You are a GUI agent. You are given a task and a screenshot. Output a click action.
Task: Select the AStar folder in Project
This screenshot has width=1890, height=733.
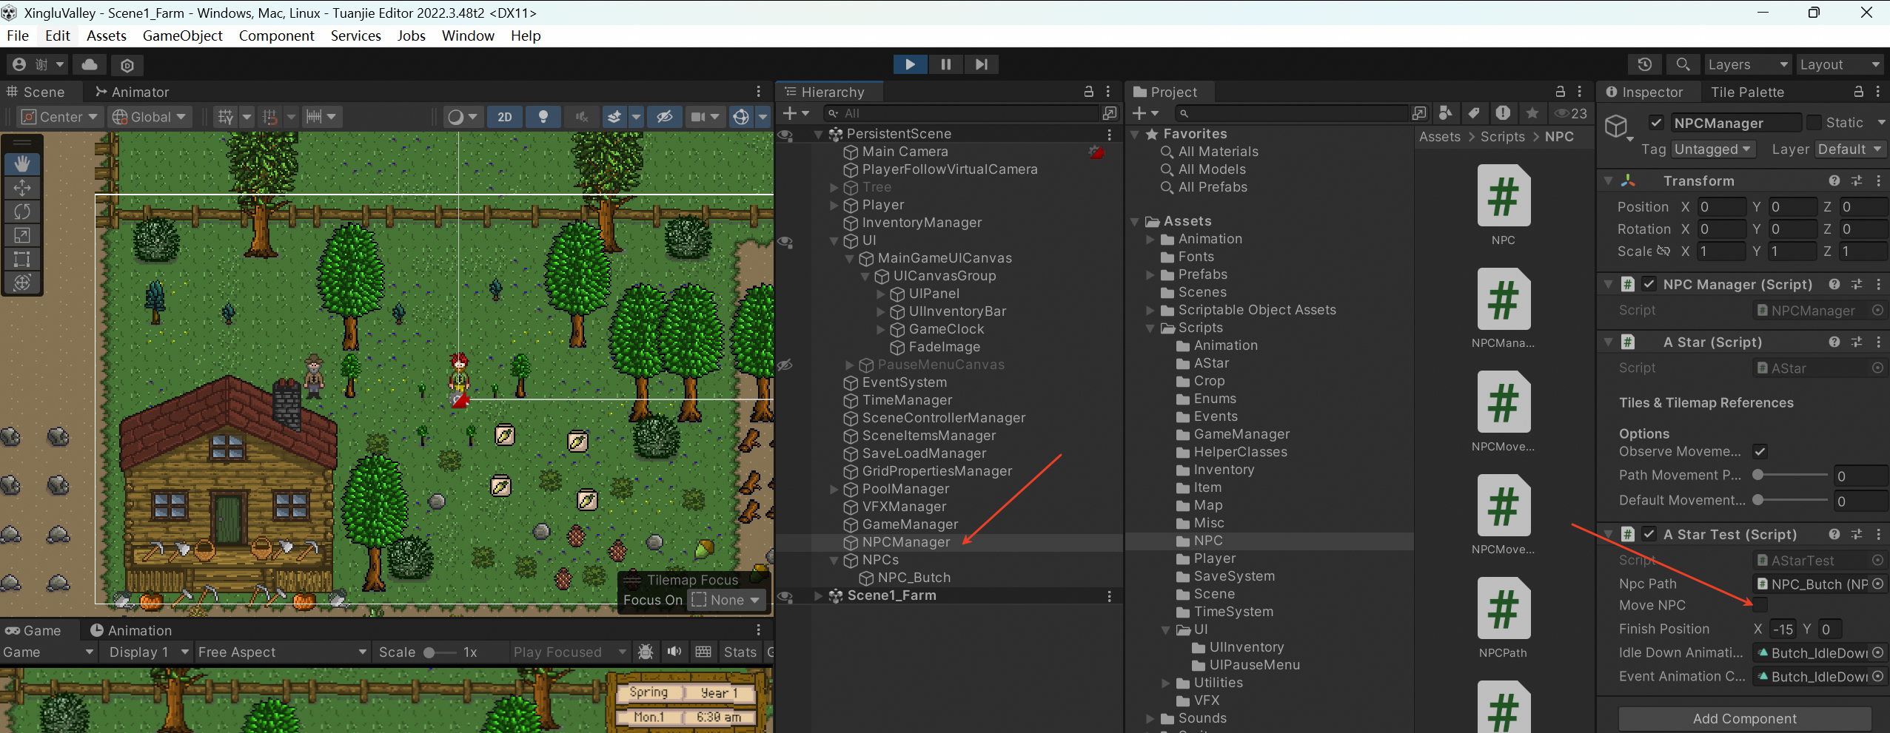click(x=1210, y=363)
